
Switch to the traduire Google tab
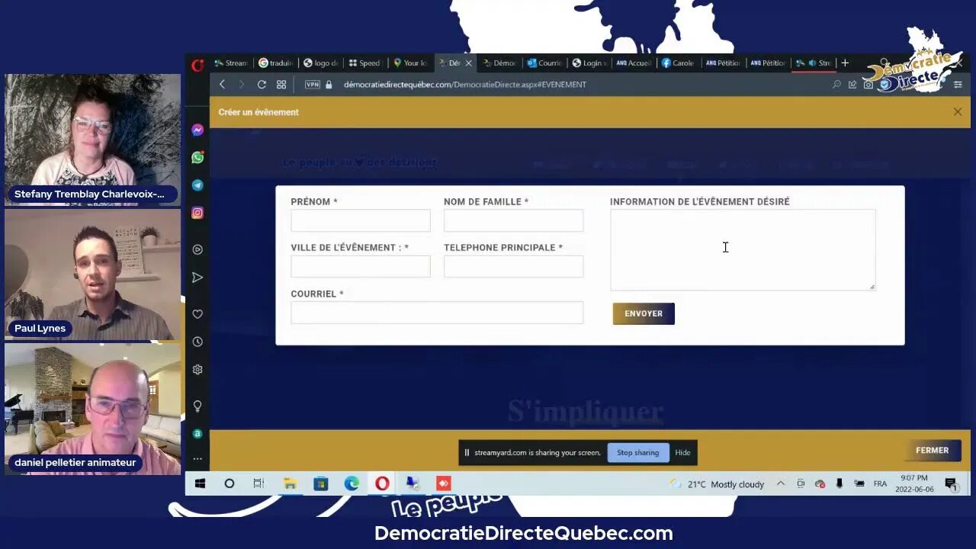click(275, 63)
